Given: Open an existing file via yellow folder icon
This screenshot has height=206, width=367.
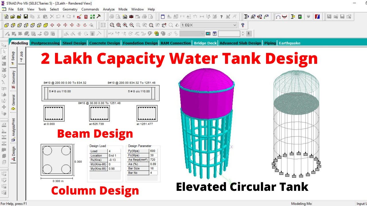Looking at the screenshot, I should [x=12, y=17].
